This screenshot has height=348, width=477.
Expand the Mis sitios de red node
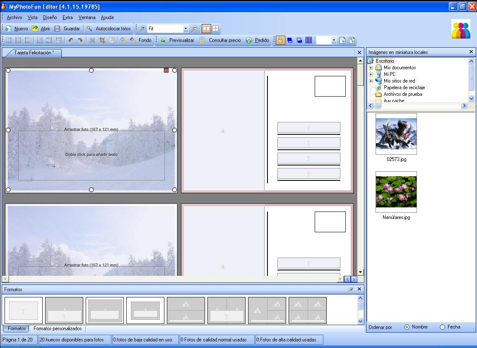point(371,81)
